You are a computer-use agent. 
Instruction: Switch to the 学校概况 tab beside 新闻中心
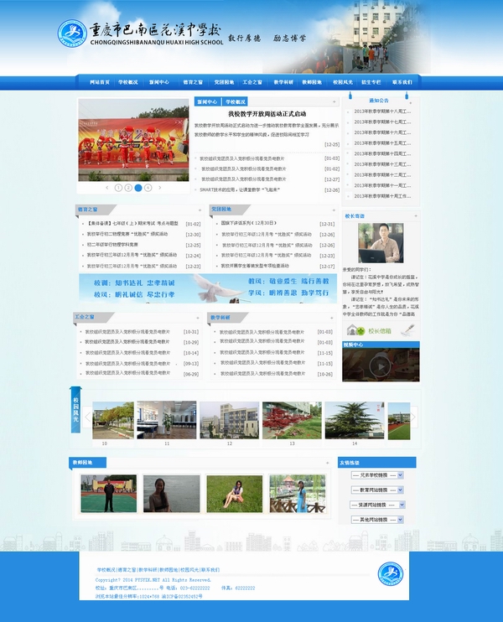coord(235,101)
